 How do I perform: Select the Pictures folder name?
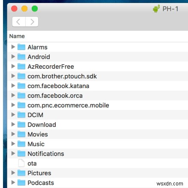39,173
